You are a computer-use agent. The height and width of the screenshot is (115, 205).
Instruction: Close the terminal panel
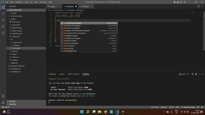(x=202, y=74)
